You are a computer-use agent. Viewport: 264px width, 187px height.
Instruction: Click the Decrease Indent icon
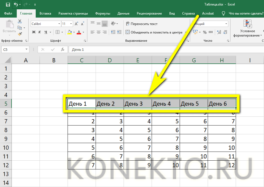click(113, 32)
